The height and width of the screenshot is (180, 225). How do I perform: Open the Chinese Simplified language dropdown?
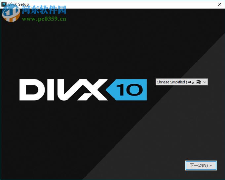pos(181,82)
